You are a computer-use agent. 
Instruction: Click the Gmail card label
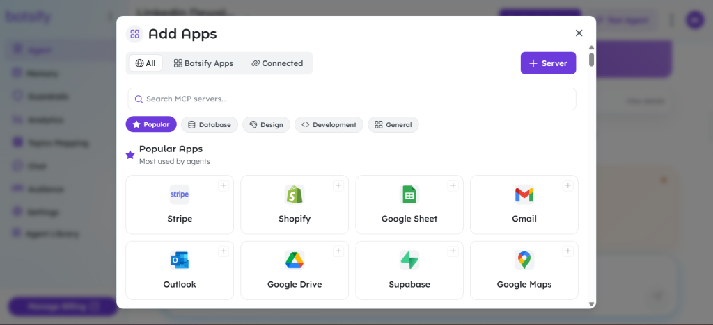[524, 219]
